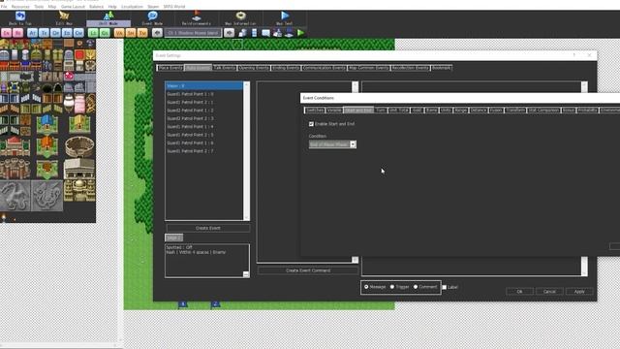Image resolution: width=620 pixels, height=349 pixels.
Task: Open the Map Common Events tab
Action: (368, 68)
